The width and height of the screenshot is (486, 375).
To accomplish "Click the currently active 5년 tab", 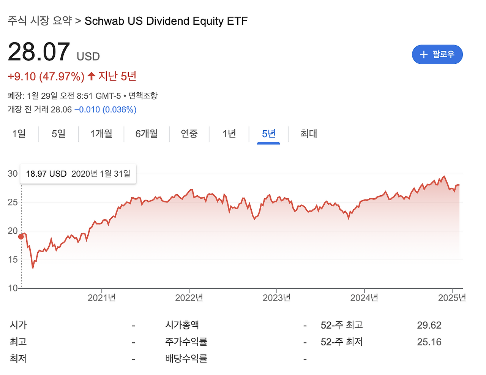I will [268, 134].
